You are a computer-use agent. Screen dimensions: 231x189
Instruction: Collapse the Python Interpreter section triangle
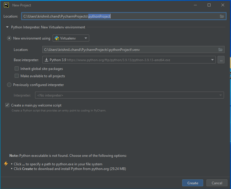tap(7, 27)
